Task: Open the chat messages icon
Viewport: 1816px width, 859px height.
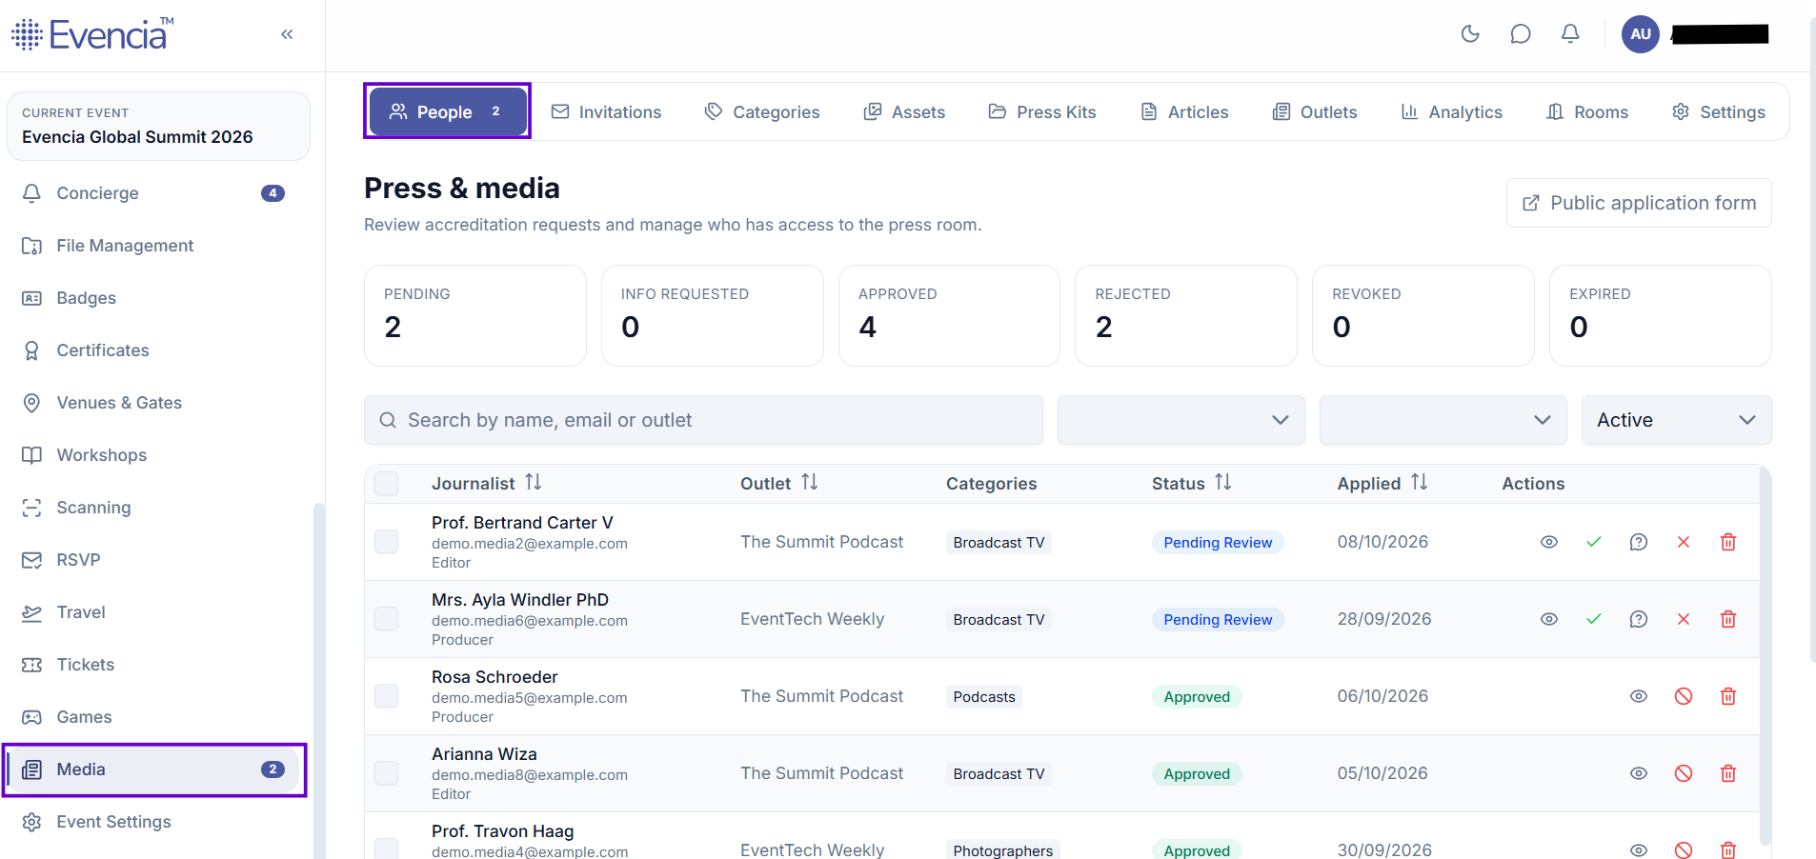Action: [1521, 34]
